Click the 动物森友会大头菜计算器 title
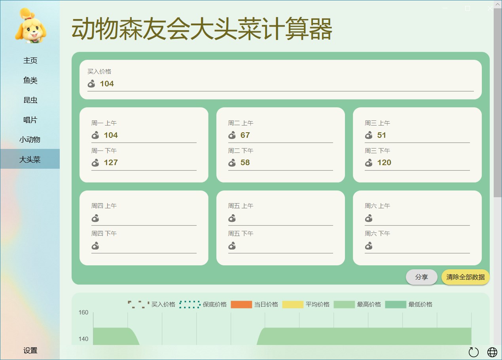Screen dimensions: 502x360 [x=202, y=29]
